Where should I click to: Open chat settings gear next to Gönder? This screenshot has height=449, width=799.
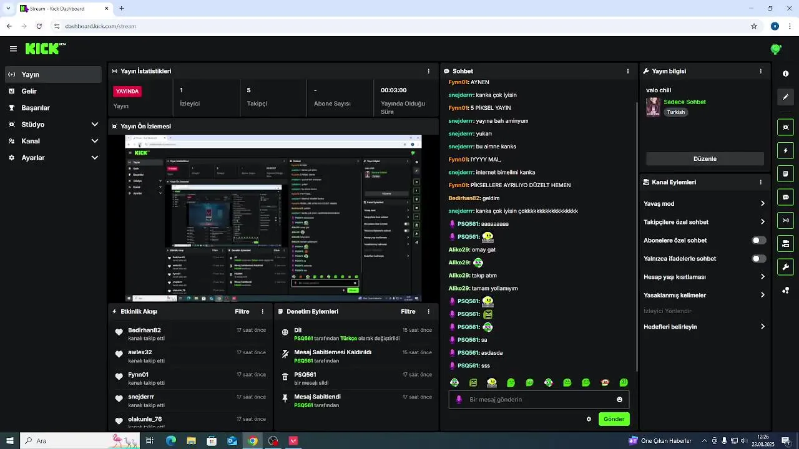(x=589, y=419)
